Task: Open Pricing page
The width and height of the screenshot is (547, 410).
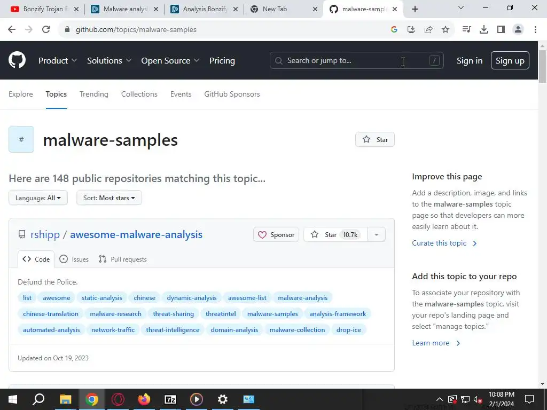Action: [x=222, y=61]
